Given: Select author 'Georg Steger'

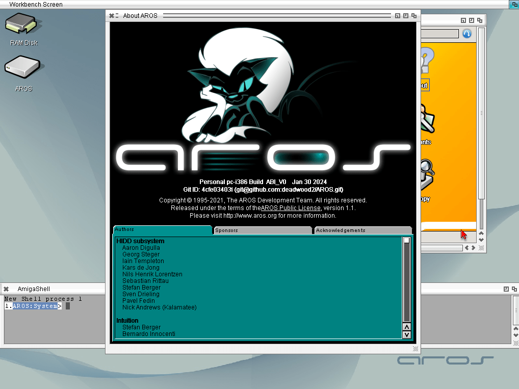Looking at the screenshot, I should tap(141, 254).
